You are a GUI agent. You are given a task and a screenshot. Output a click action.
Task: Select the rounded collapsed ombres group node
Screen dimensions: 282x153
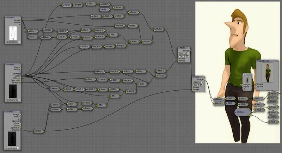[x=243, y=112]
